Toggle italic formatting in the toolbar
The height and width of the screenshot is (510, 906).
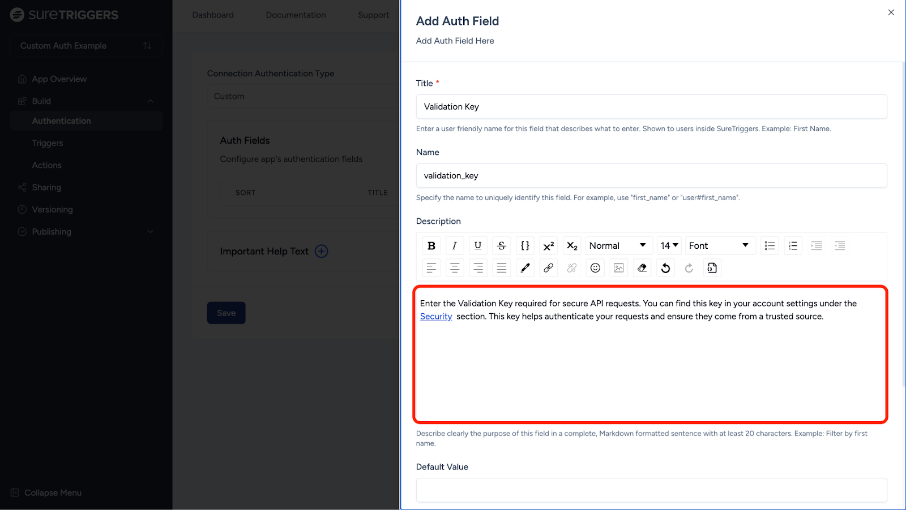tap(454, 245)
